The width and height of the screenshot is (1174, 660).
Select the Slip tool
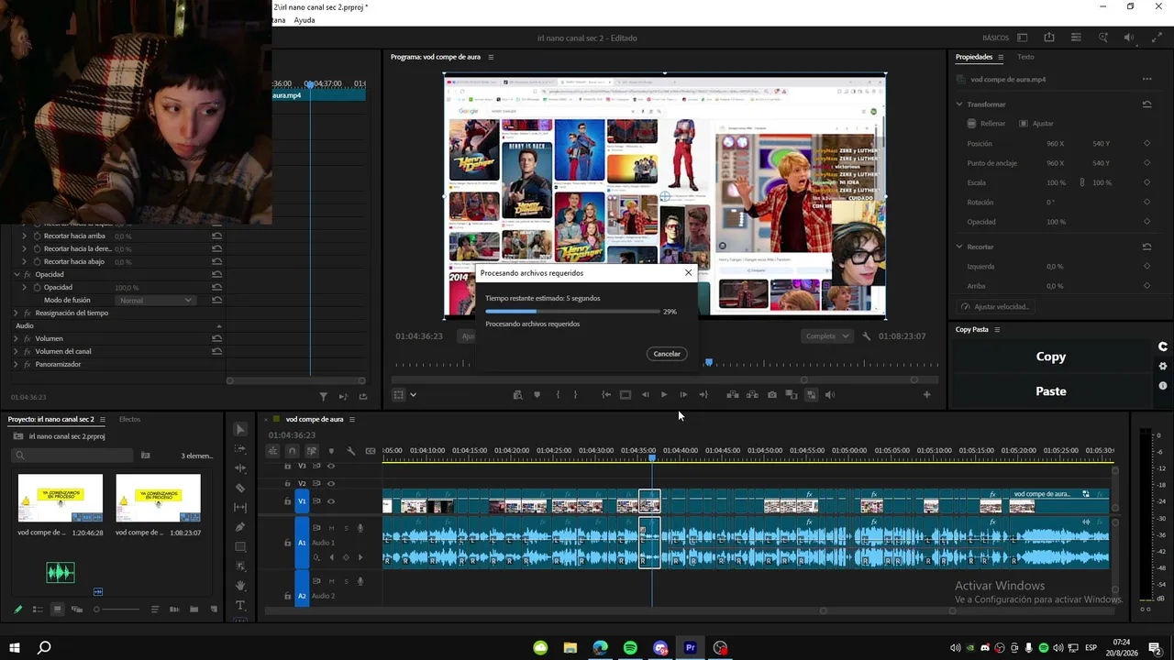[x=240, y=507]
